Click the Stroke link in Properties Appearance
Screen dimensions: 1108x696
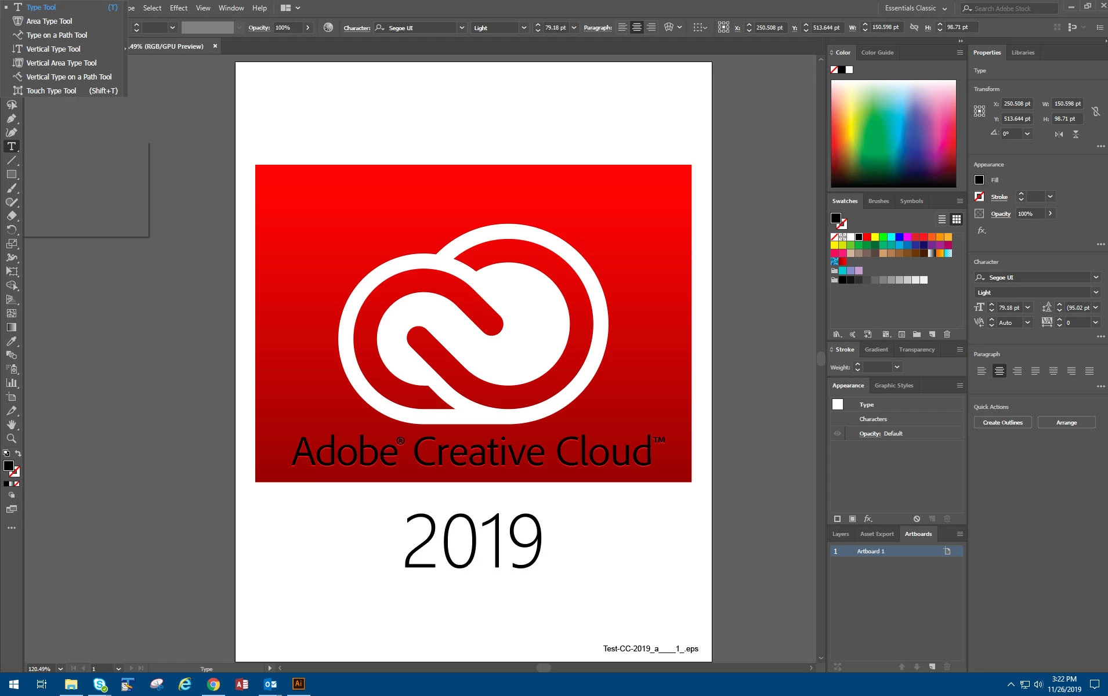coord(999,197)
